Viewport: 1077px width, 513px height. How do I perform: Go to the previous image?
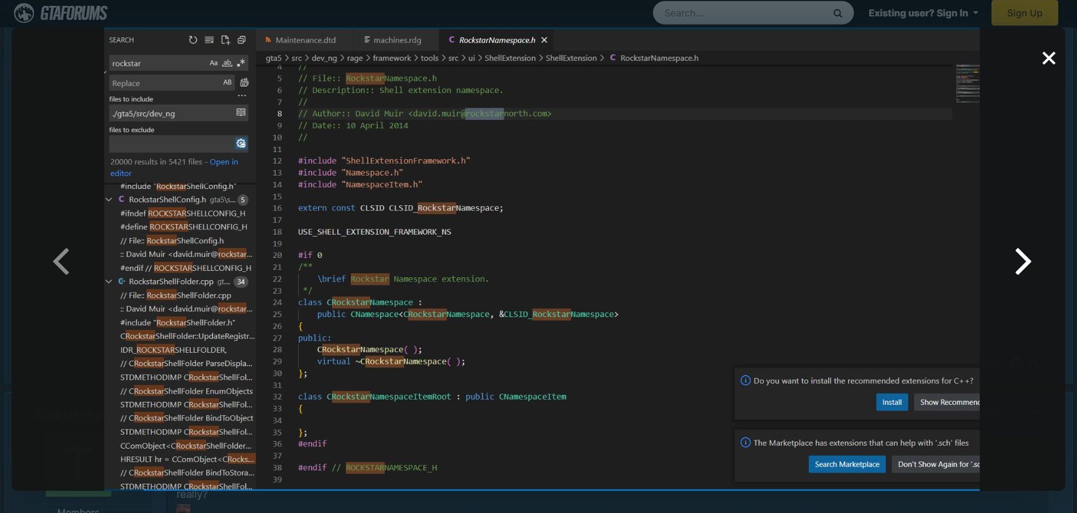click(61, 261)
